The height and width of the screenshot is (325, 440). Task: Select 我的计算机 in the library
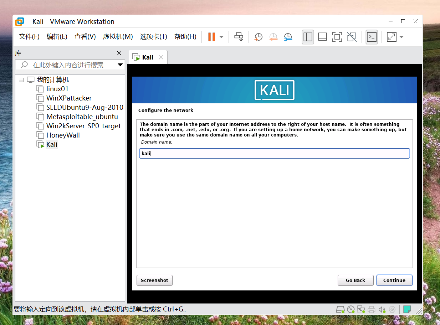(x=52, y=80)
